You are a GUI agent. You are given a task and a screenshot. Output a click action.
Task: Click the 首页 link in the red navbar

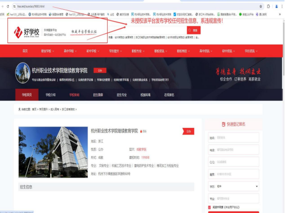(x=25, y=51)
